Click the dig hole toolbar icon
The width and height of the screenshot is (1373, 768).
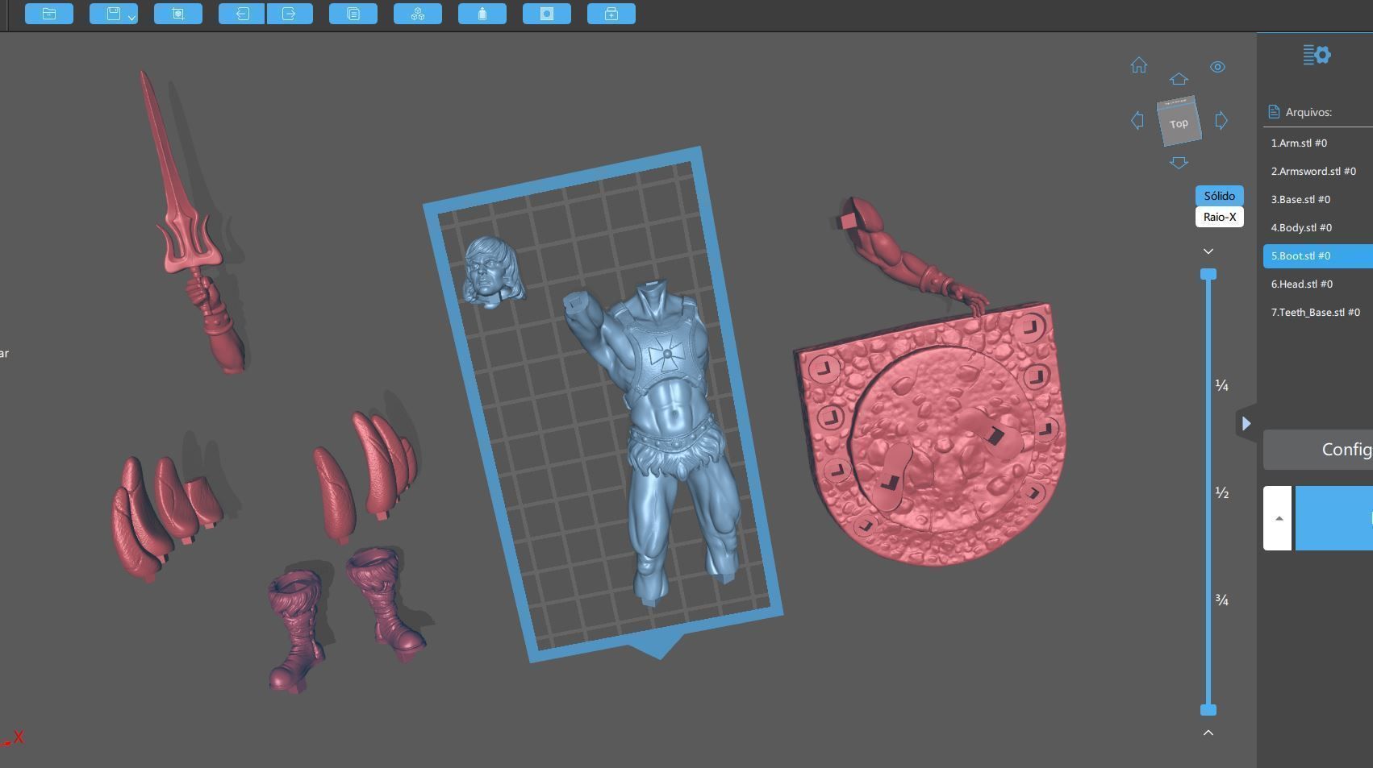[547, 14]
